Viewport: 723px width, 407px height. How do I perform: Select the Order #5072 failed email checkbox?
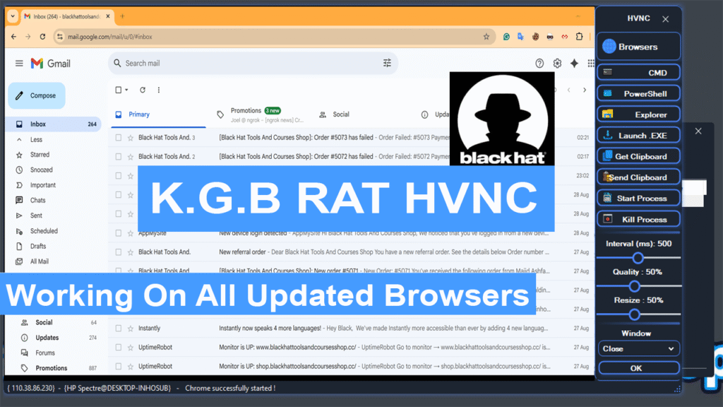click(x=119, y=156)
